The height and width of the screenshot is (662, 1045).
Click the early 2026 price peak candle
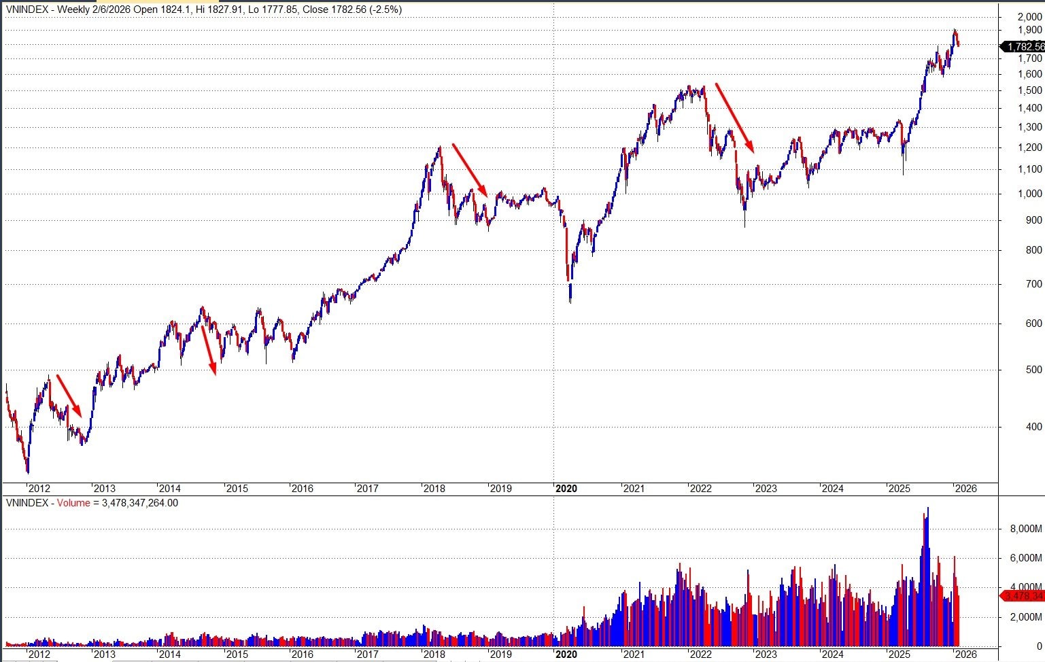955,33
